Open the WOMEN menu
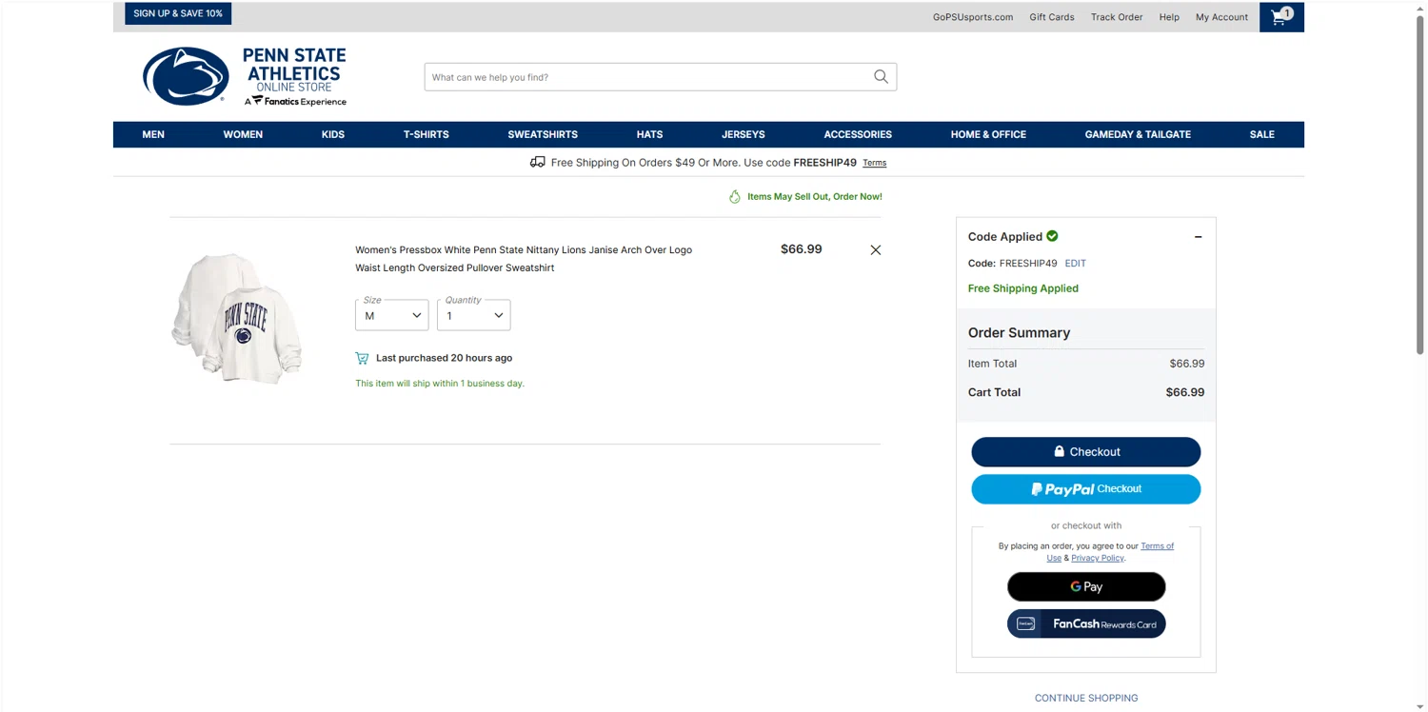The height and width of the screenshot is (712, 1428). click(243, 134)
